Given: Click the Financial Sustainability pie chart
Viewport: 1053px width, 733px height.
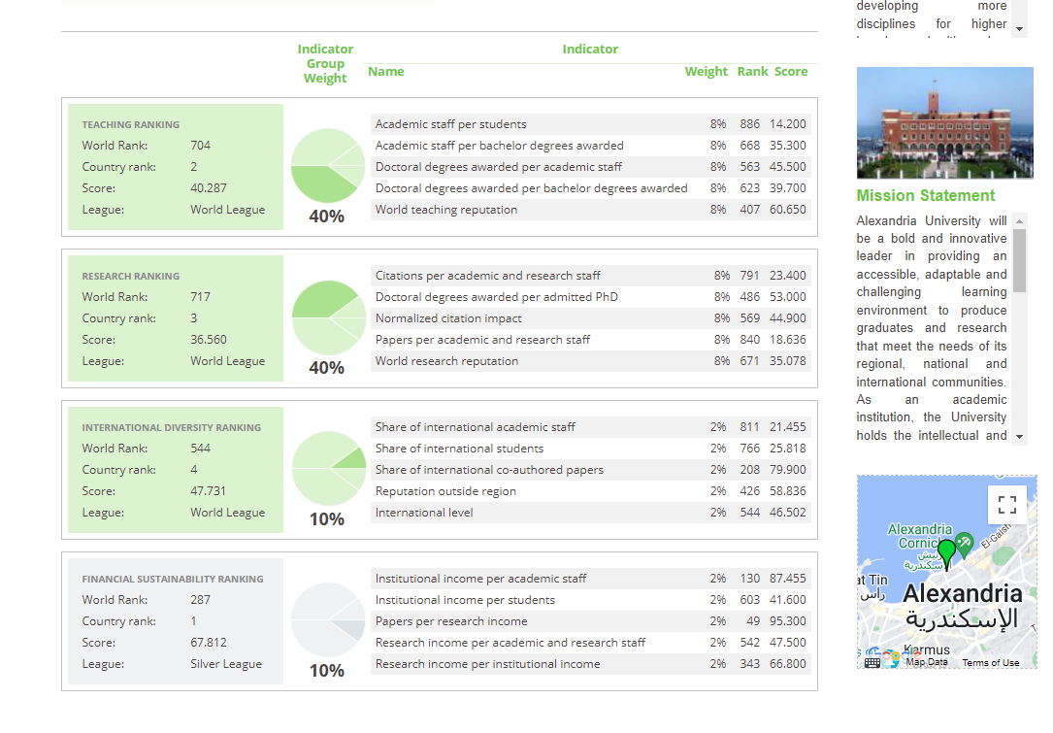Looking at the screenshot, I should pos(328,620).
